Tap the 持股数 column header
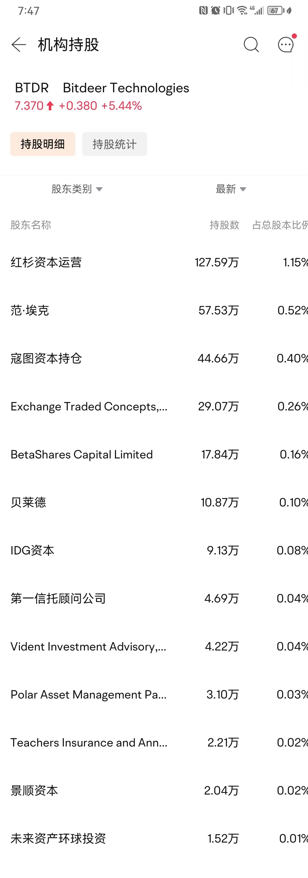This screenshot has width=308, height=878. (225, 225)
